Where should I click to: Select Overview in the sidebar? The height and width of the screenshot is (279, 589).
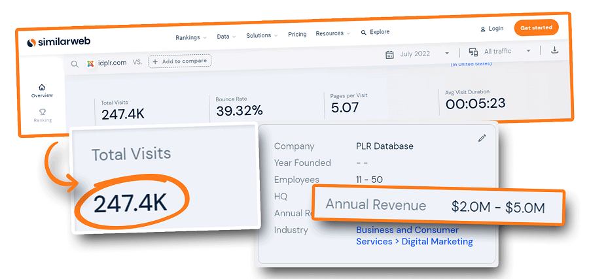(42, 91)
